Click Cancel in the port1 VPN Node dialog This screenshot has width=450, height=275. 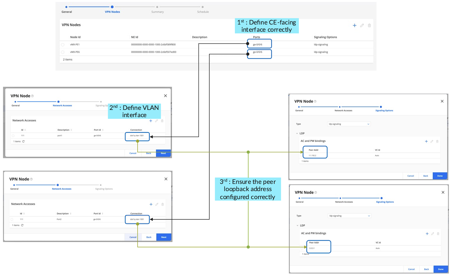point(133,153)
